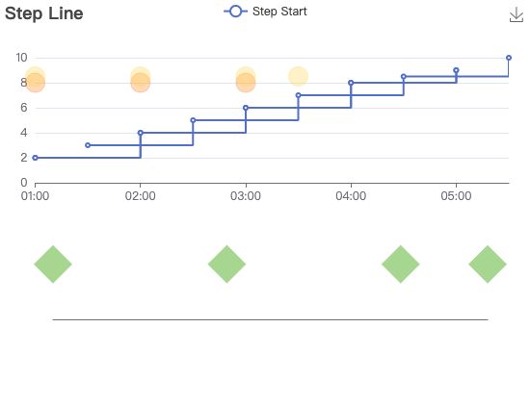Click the download chart image icon
Image resolution: width=530 pixels, height=404 pixels.
pyautogui.click(x=516, y=14)
